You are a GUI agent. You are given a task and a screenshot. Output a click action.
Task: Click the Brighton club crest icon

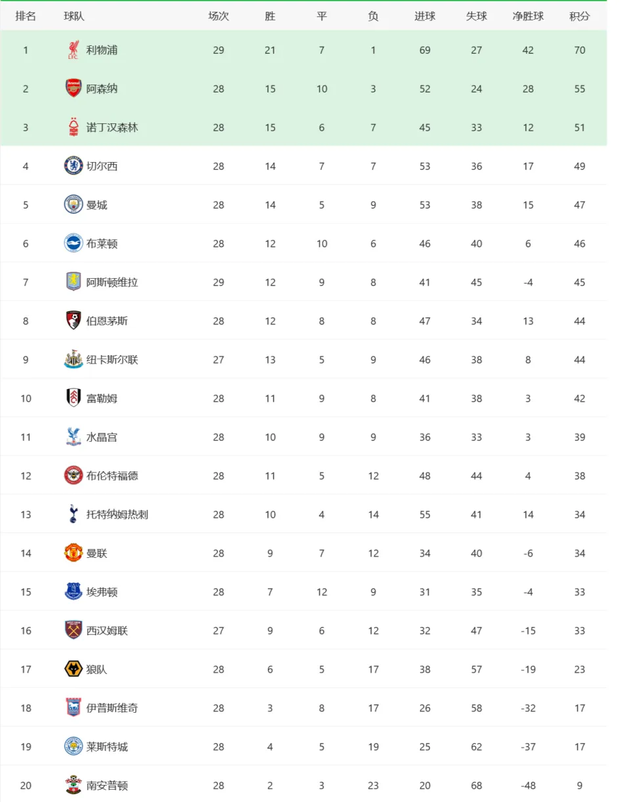(73, 243)
